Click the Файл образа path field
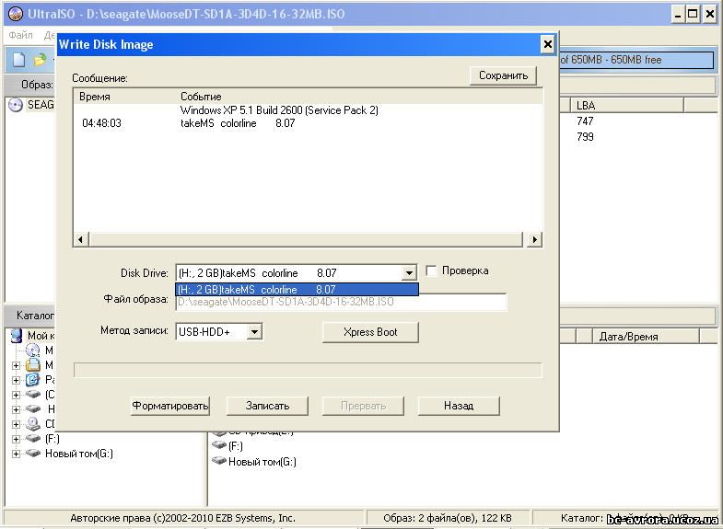 pyautogui.click(x=341, y=302)
